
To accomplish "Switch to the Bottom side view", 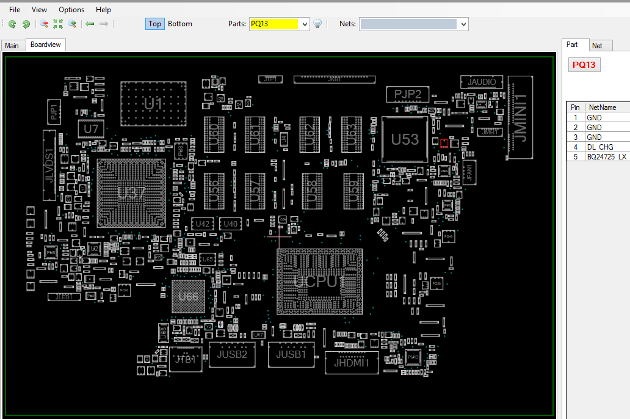I will [x=180, y=24].
